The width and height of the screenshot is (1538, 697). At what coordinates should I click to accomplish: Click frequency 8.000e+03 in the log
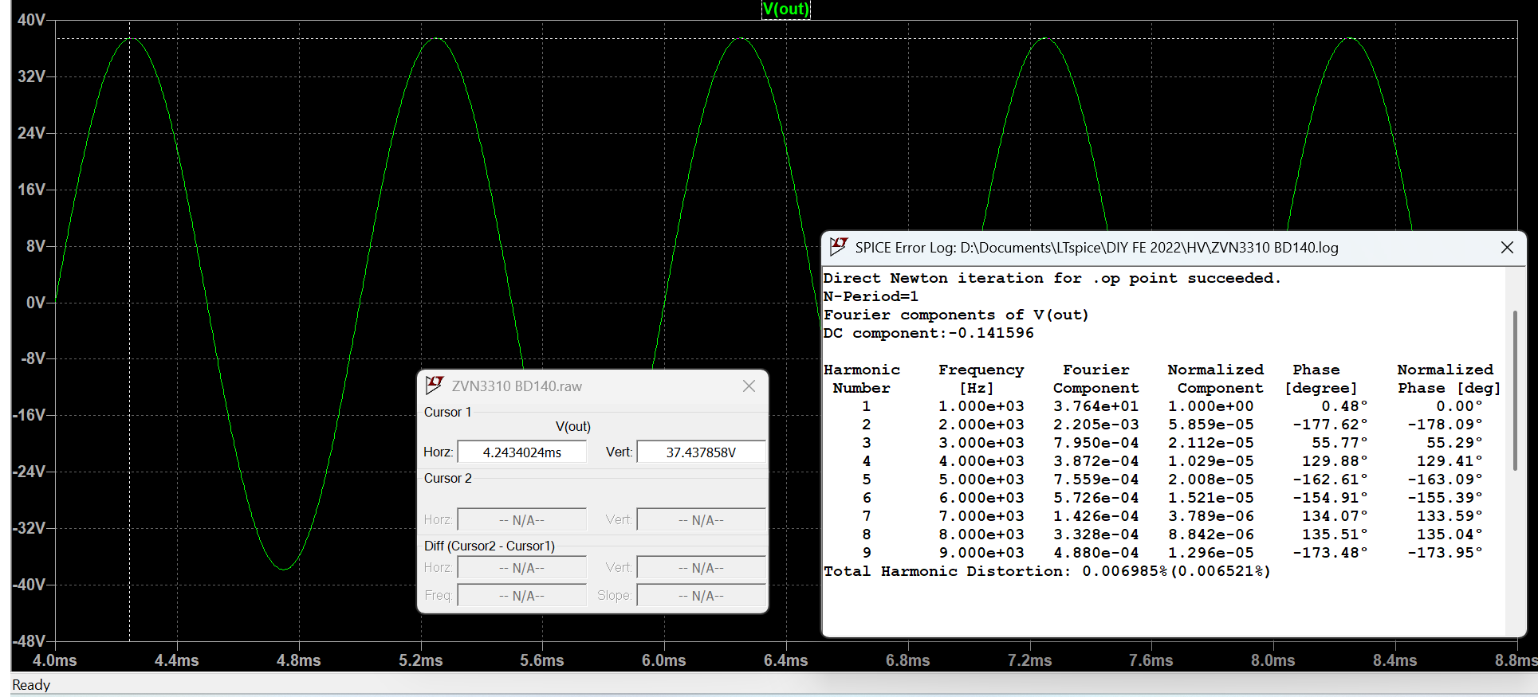point(981,534)
